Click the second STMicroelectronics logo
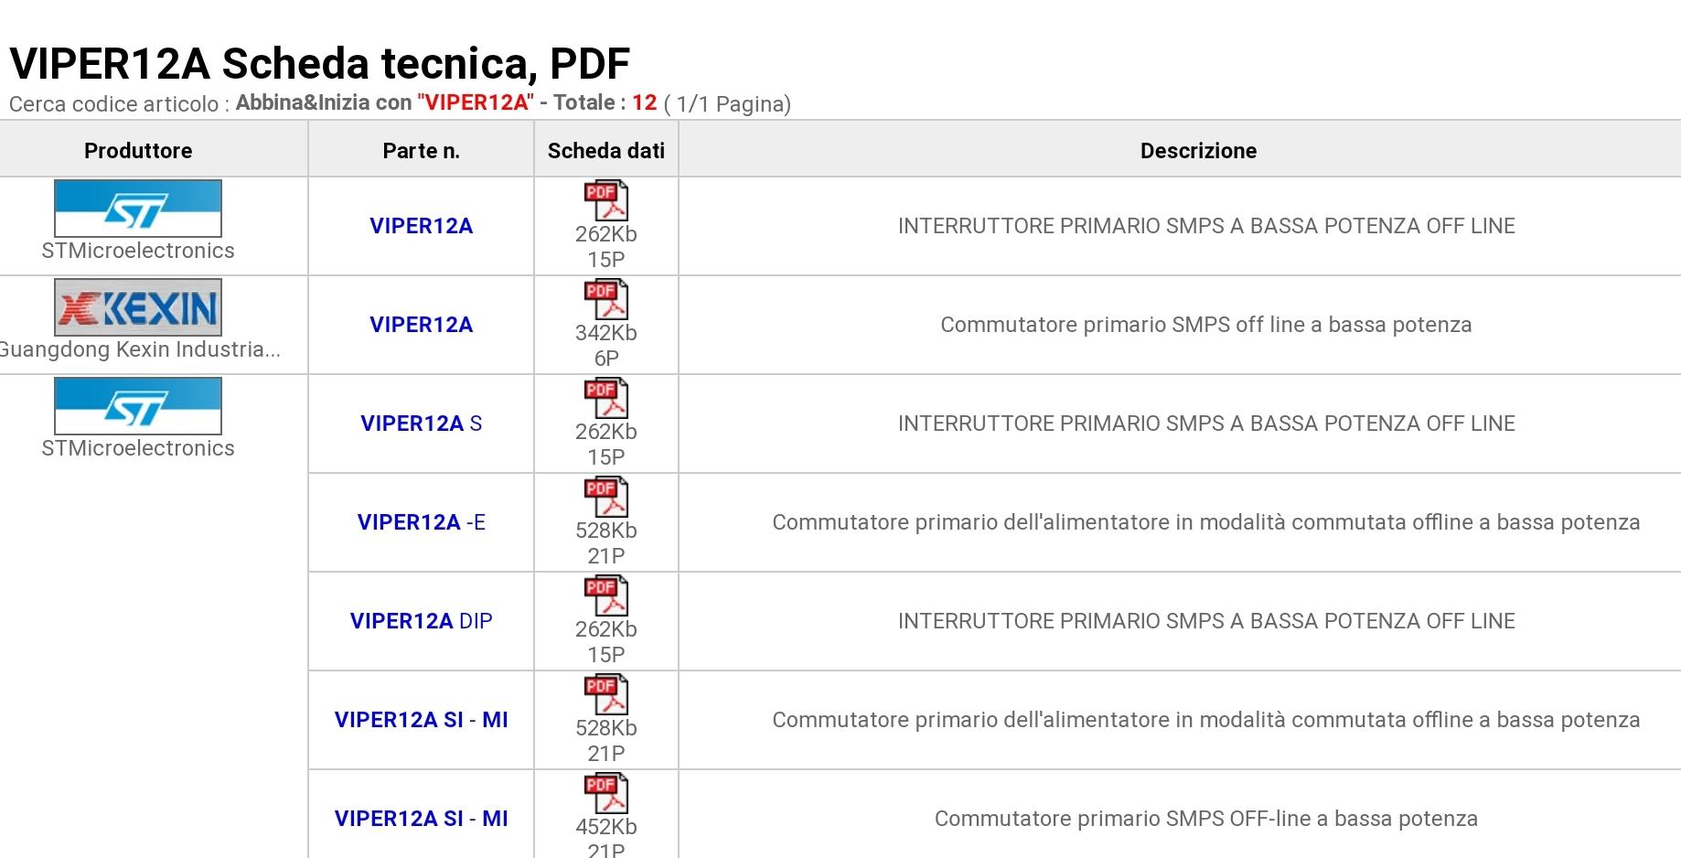This screenshot has height=858, width=1681. pyautogui.click(x=138, y=406)
